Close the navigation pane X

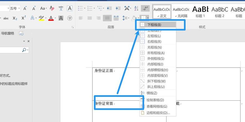pos(28,41)
